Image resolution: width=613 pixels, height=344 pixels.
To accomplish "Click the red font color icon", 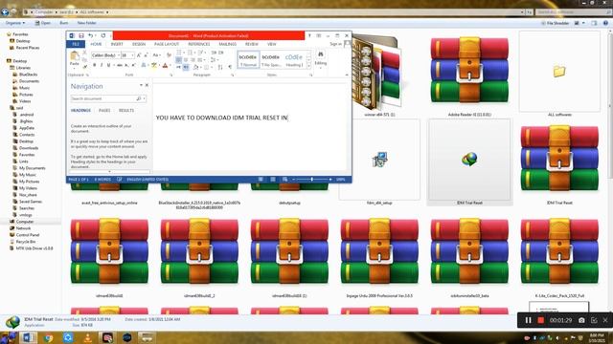I will [165, 65].
